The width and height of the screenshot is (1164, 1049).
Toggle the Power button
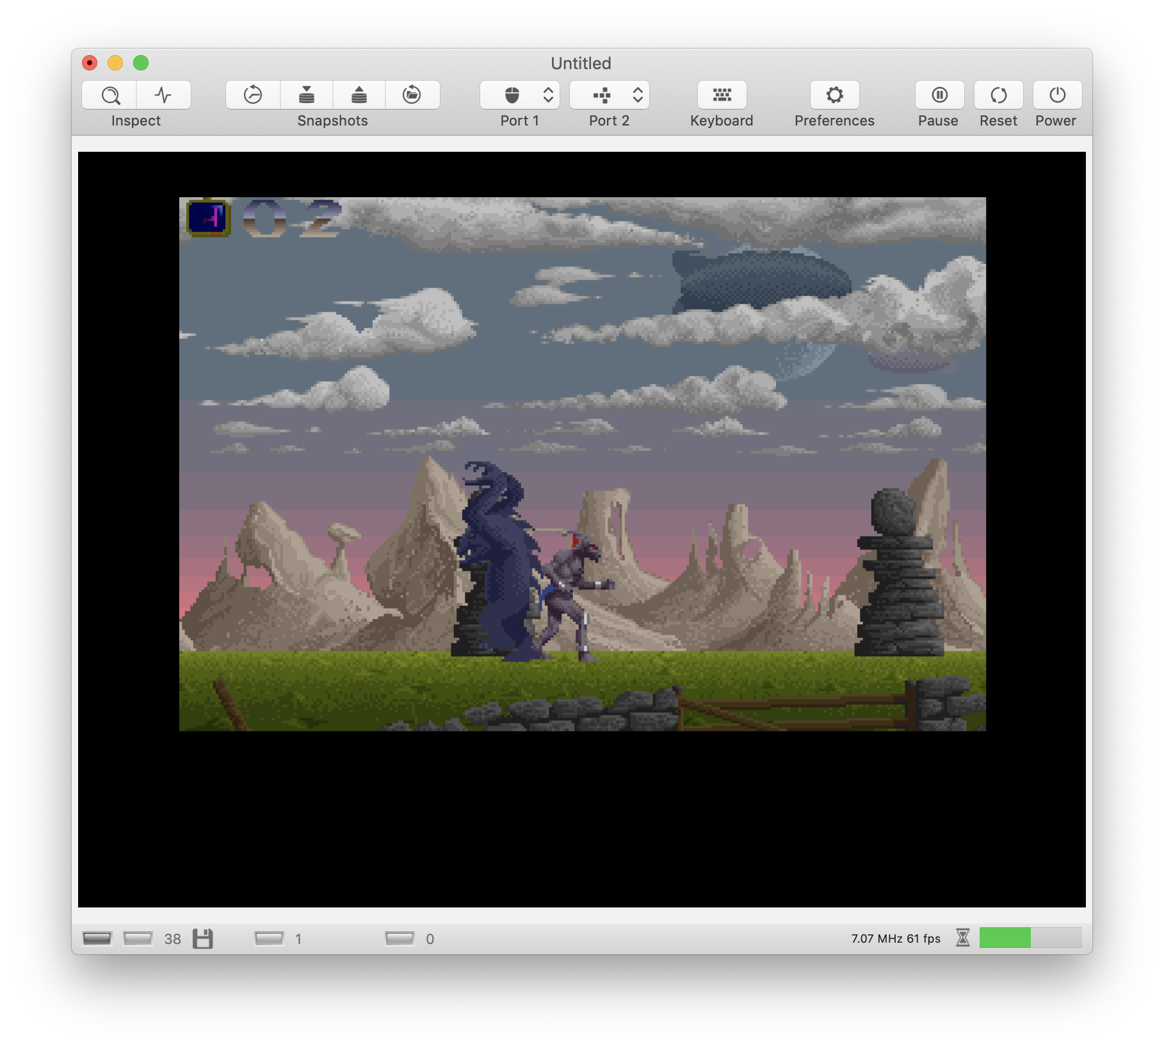[1057, 95]
